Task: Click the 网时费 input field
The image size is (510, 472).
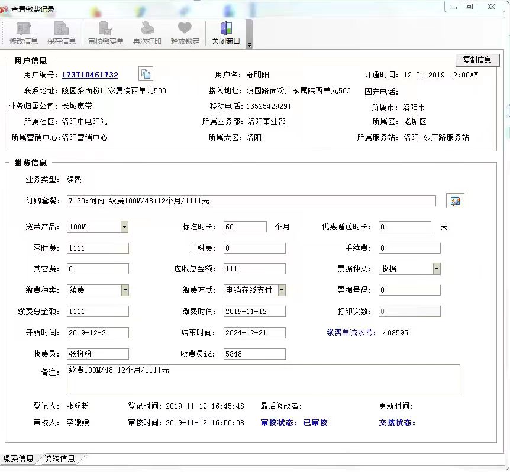Action: pyautogui.click(x=98, y=248)
